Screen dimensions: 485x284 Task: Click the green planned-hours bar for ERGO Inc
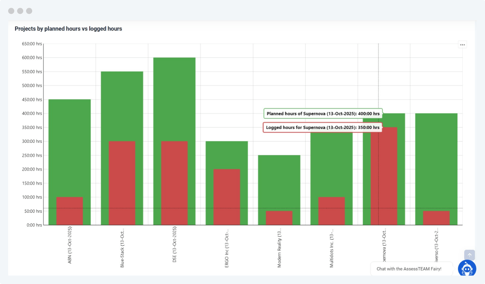coord(227,155)
